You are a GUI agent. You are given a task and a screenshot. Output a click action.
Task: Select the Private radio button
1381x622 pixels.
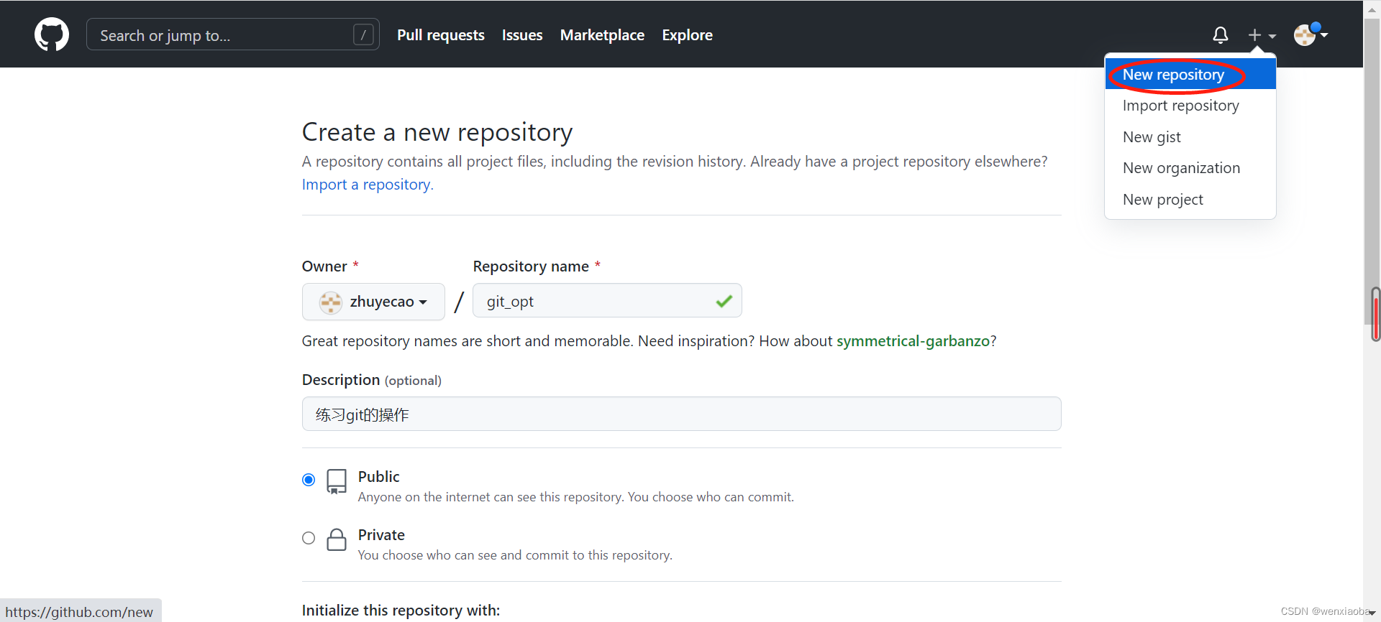[309, 538]
